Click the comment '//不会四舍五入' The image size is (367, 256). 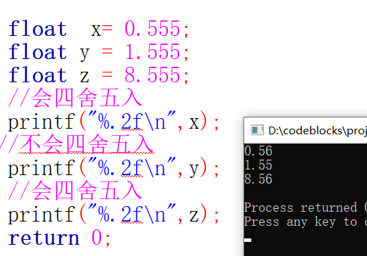pyautogui.click(x=77, y=144)
